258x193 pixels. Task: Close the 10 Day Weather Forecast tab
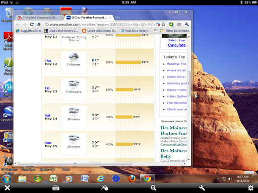(110, 18)
